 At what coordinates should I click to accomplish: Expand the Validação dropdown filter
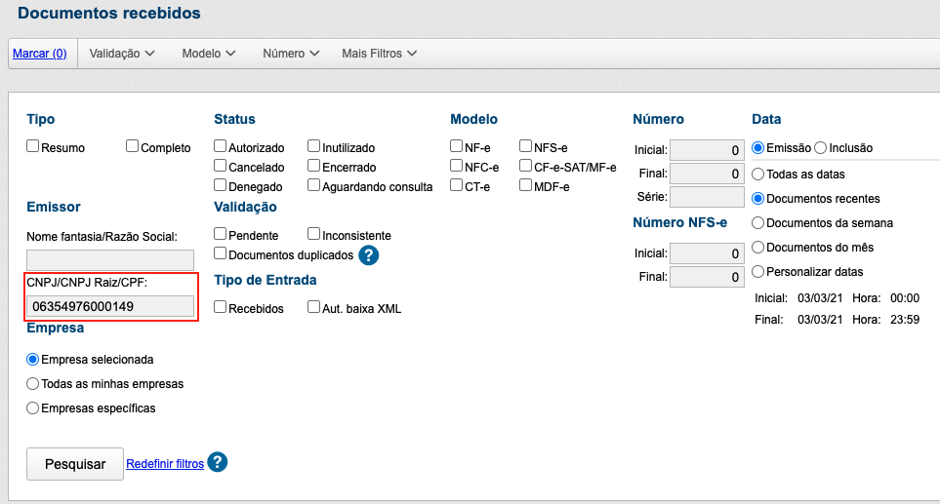click(x=122, y=54)
